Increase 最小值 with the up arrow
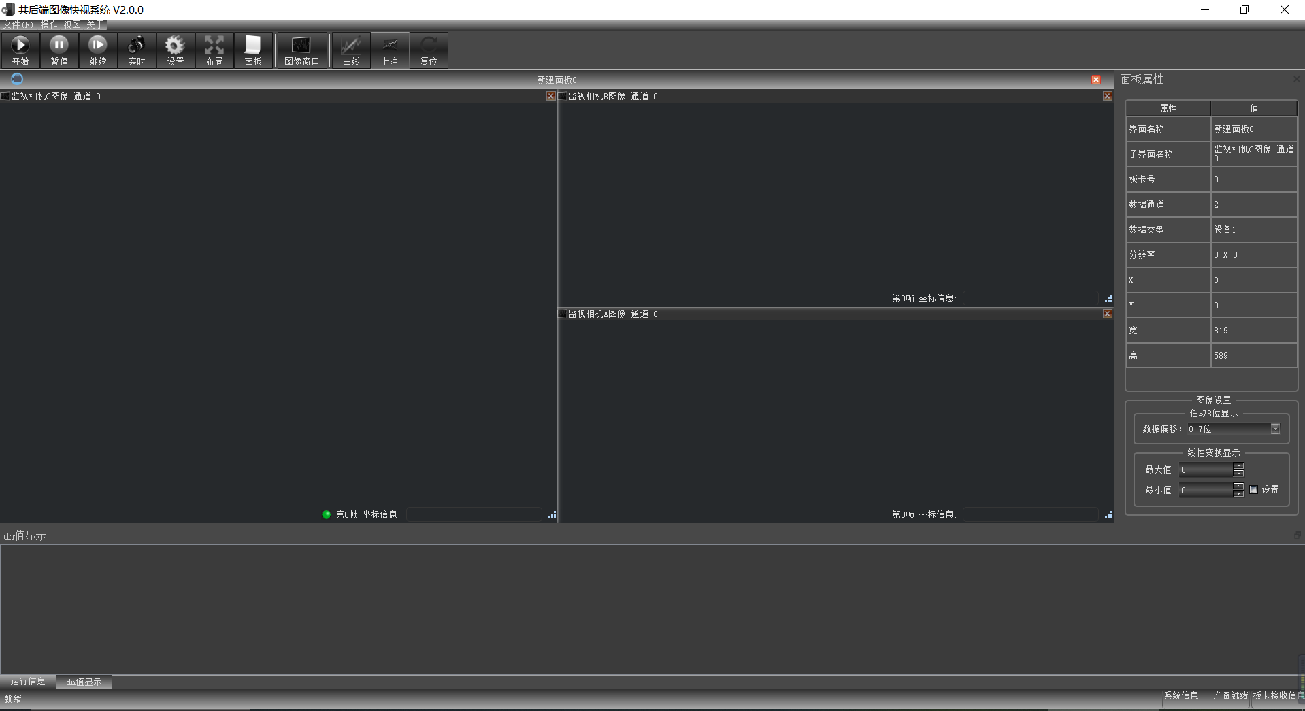Screen dimensions: 1305x711 point(1238,486)
